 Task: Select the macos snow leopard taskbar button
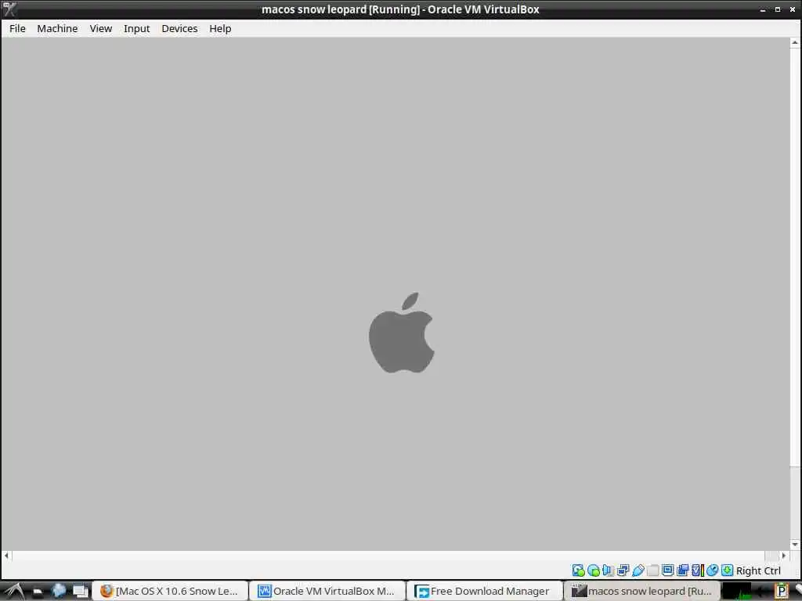click(x=641, y=592)
